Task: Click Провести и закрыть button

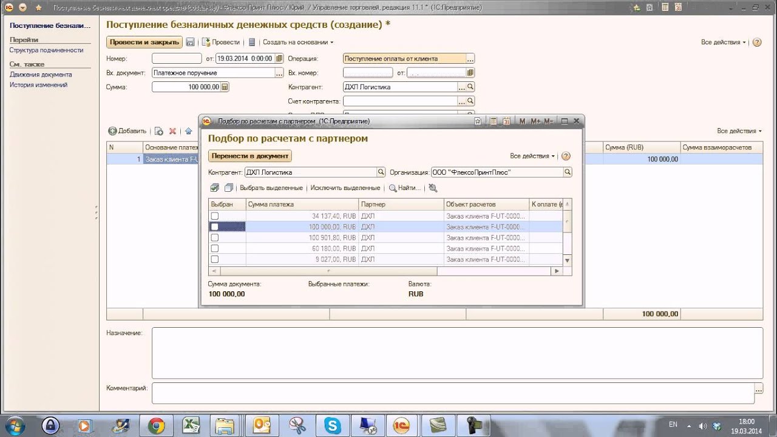Action: [144, 42]
